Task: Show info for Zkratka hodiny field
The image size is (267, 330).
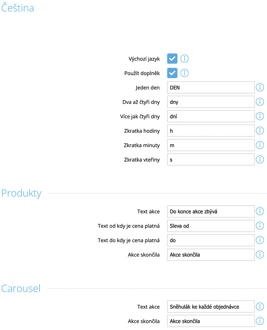Action: [260, 131]
